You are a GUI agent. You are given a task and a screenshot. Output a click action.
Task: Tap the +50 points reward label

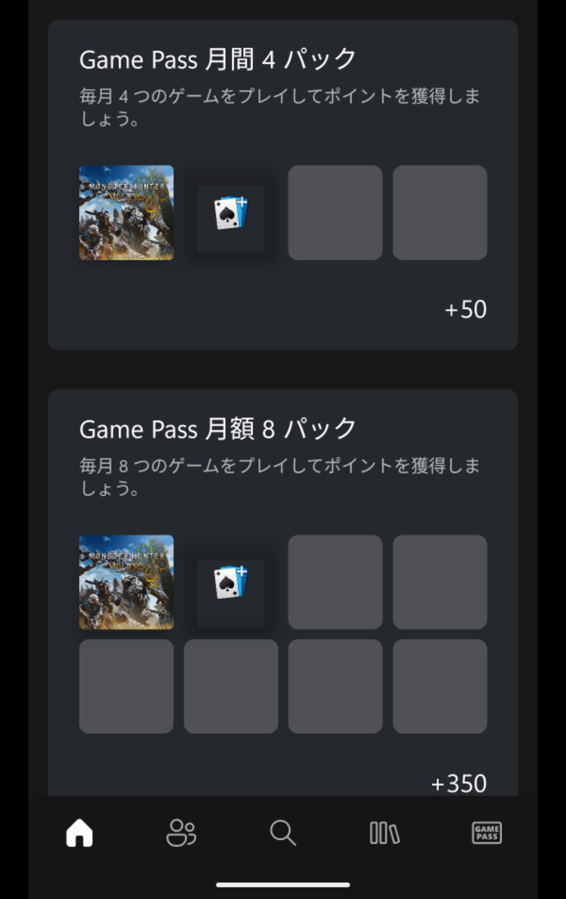[x=466, y=310]
